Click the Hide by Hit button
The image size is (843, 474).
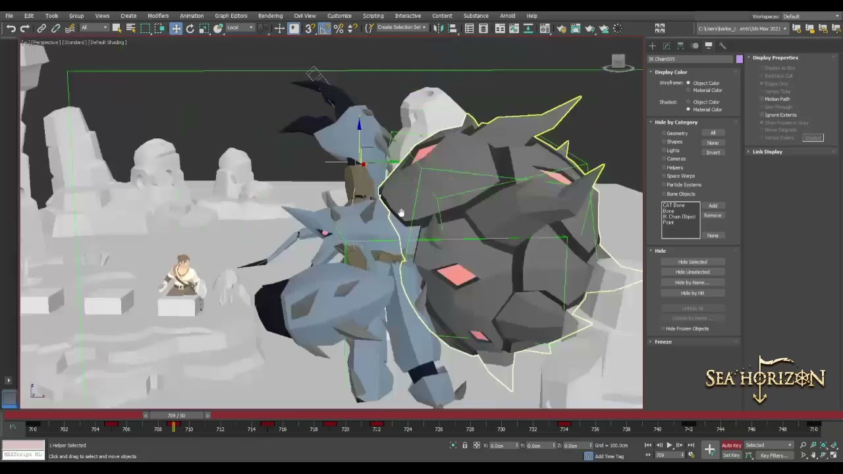[692, 293]
